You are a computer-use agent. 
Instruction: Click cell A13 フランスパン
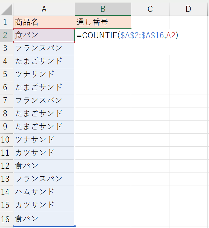(44, 179)
